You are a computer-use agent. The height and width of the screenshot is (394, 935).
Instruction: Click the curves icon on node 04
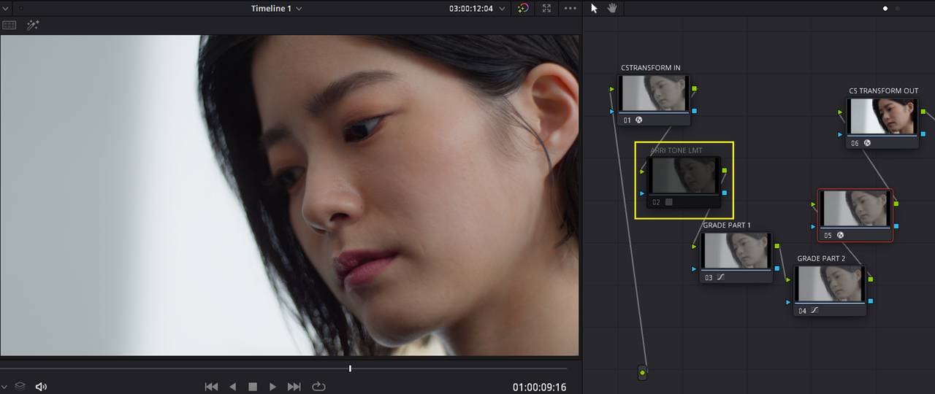(x=814, y=310)
